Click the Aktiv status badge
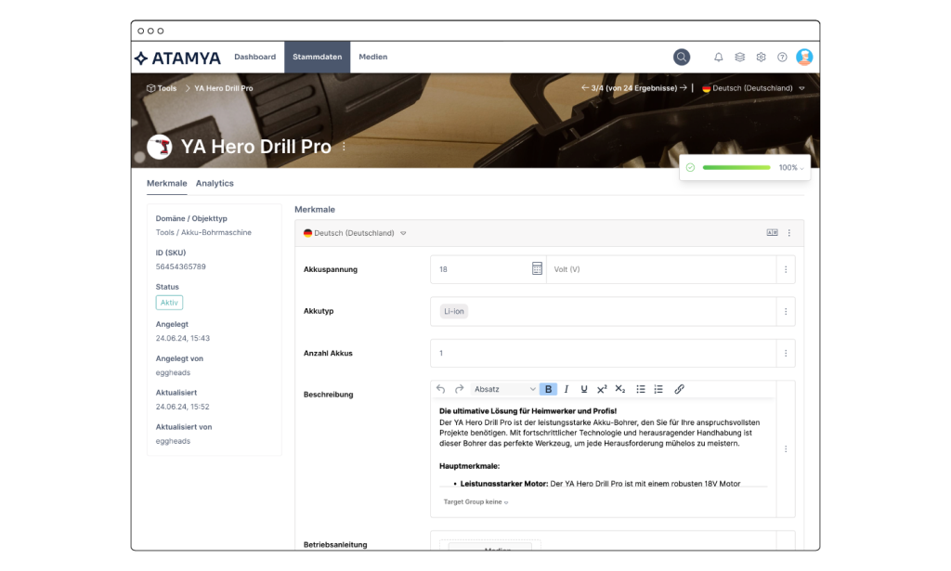 click(169, 303)
